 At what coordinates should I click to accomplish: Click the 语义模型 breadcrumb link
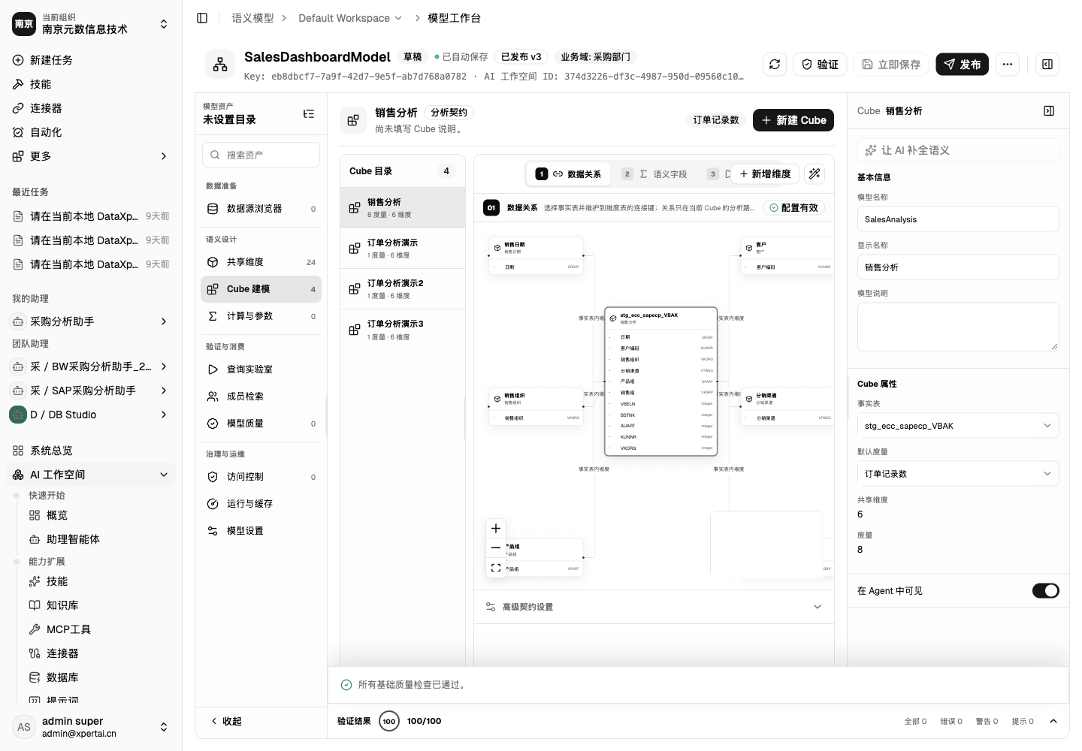click(252, 18)
